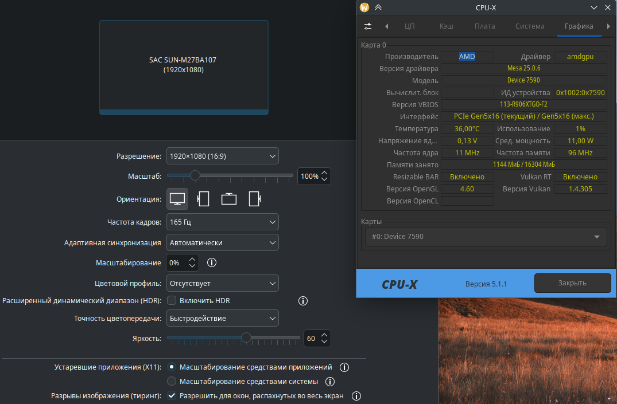617x404 pixels.
Task: Open the Разрешение dropdown
Action: tap(222, 156)
